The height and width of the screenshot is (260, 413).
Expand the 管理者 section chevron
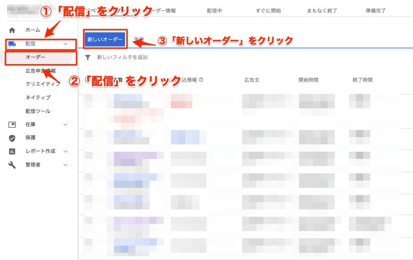(66, 165)
